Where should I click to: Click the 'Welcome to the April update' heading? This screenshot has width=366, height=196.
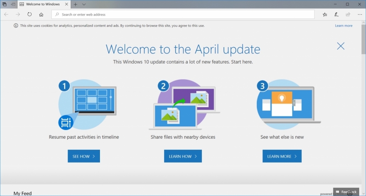(183, 49)
